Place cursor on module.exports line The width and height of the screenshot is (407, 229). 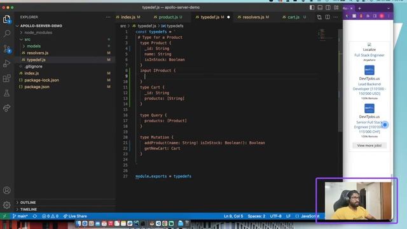(163, 176)
